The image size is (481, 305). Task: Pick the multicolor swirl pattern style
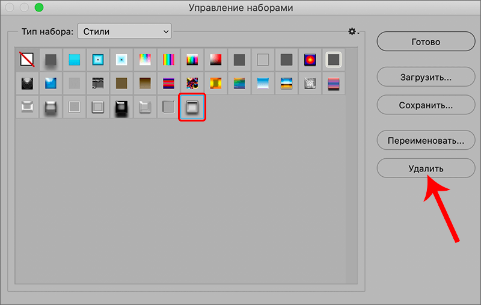click(x=192, y=83)
